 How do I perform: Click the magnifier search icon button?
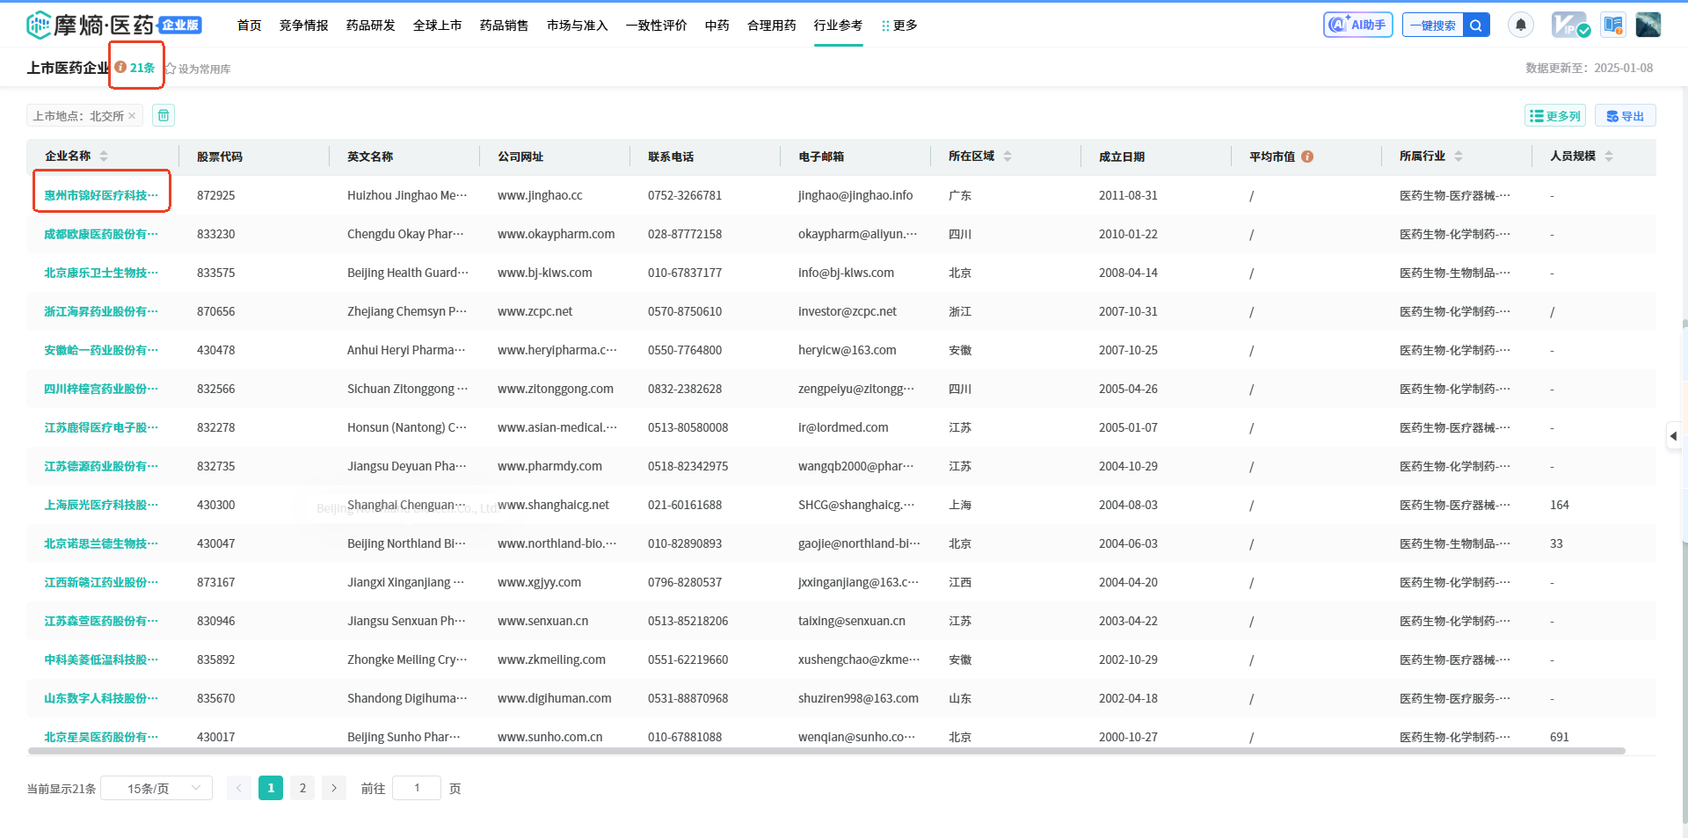click(x=1476, y=26)
